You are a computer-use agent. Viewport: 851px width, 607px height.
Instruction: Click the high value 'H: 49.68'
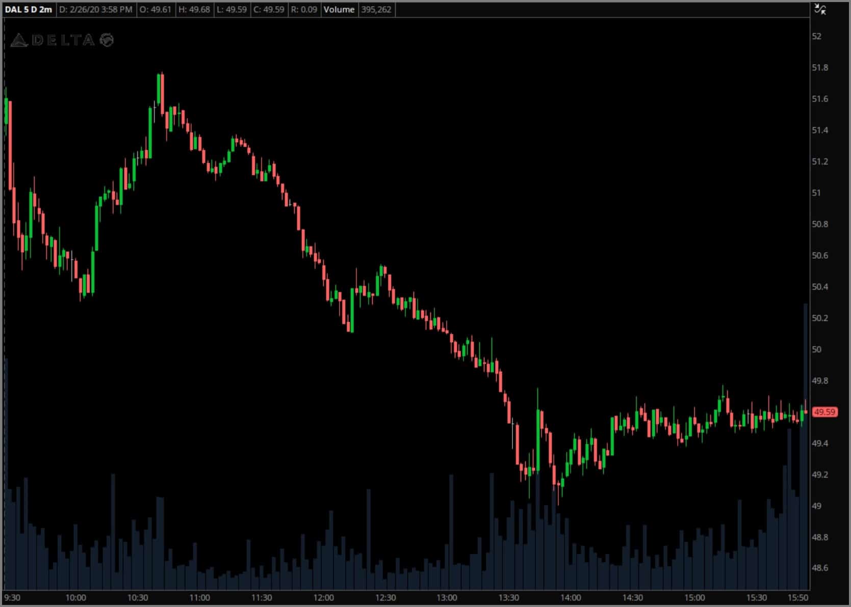click(194, 10)
